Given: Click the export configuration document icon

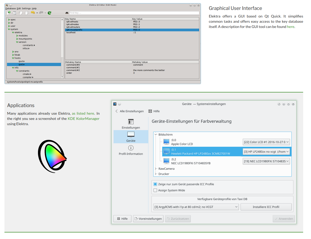Looking at the screenshot, I should click(26, 13).
